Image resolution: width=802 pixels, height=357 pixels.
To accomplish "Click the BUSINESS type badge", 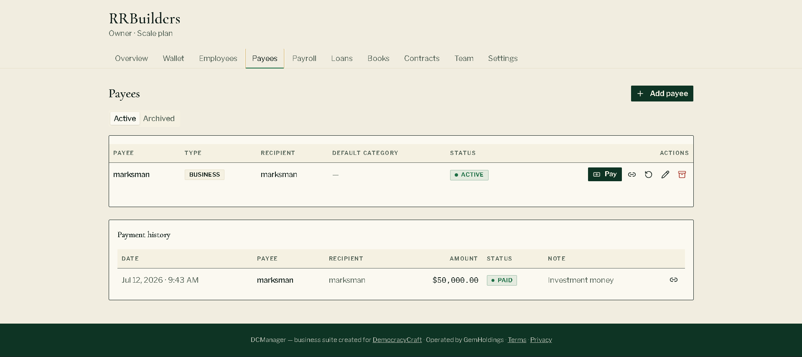I will coord(204,175).
